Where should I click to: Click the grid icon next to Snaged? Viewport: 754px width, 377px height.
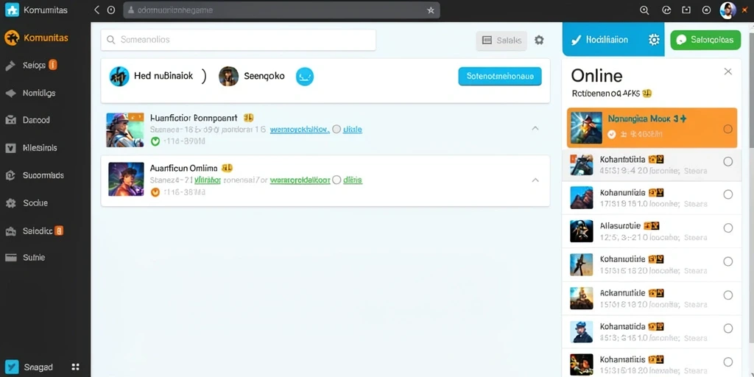[75, 367]
